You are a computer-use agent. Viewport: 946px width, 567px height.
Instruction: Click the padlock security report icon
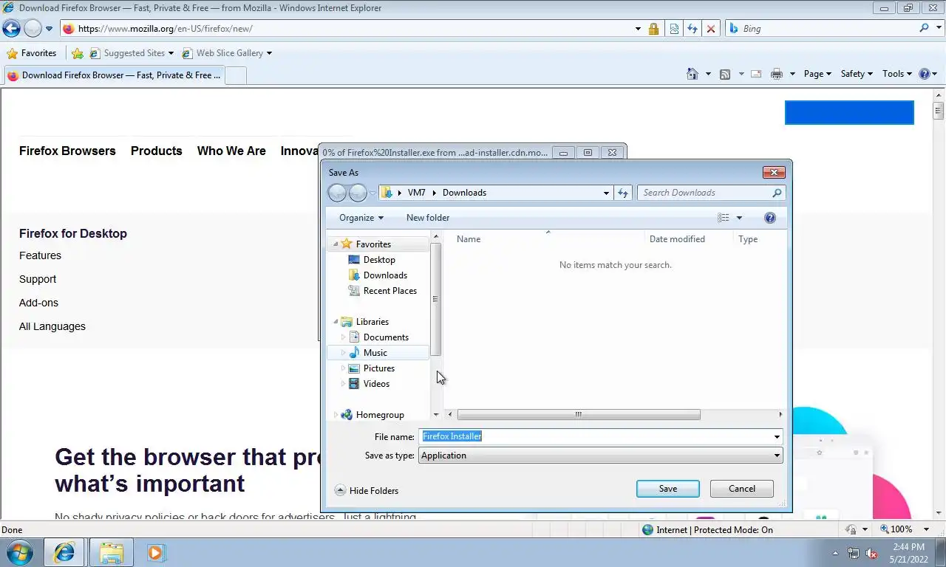[653, 29]
